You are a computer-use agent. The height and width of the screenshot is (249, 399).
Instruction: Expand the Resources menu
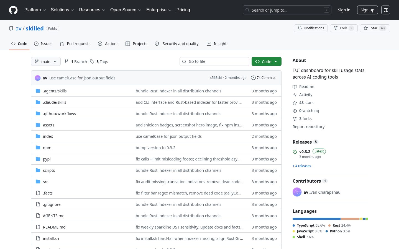pyautogui.click(x=92, y=10)
